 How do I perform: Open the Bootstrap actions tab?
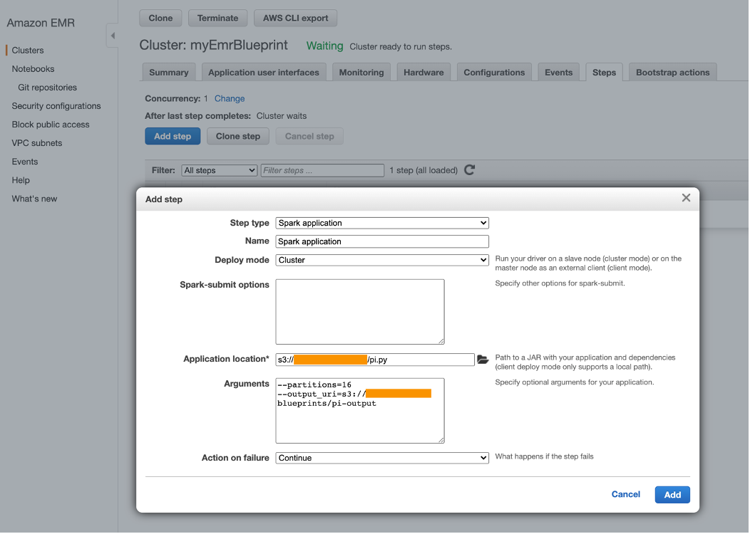click(672, 71)
